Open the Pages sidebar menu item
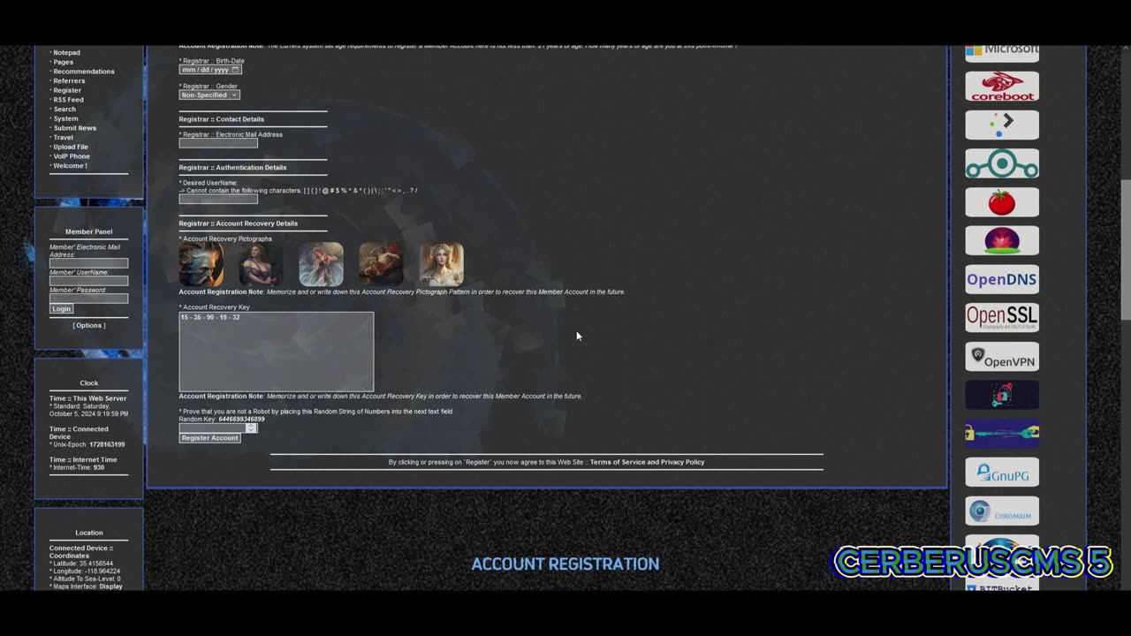This screenshot has height=636, width=1131. pos(63,62)
